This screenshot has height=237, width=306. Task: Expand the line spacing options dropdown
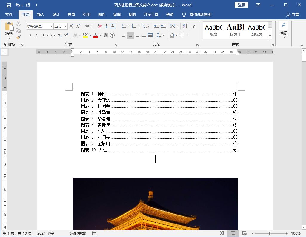(163, 35)
